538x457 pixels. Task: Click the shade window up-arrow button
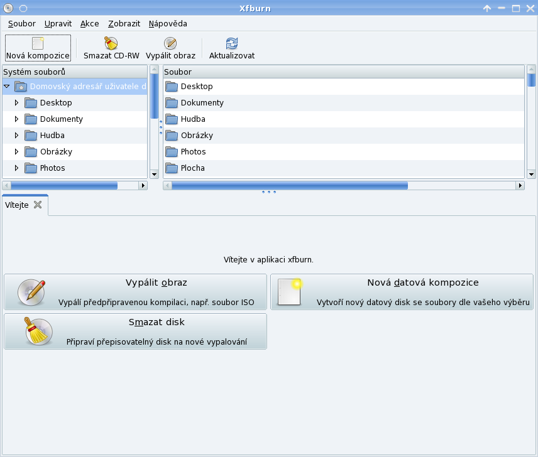(x=487, y=8)
